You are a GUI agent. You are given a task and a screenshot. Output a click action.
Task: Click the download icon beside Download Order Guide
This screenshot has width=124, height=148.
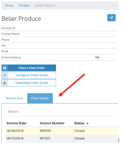pyautogui.click(x=5, y=83)
